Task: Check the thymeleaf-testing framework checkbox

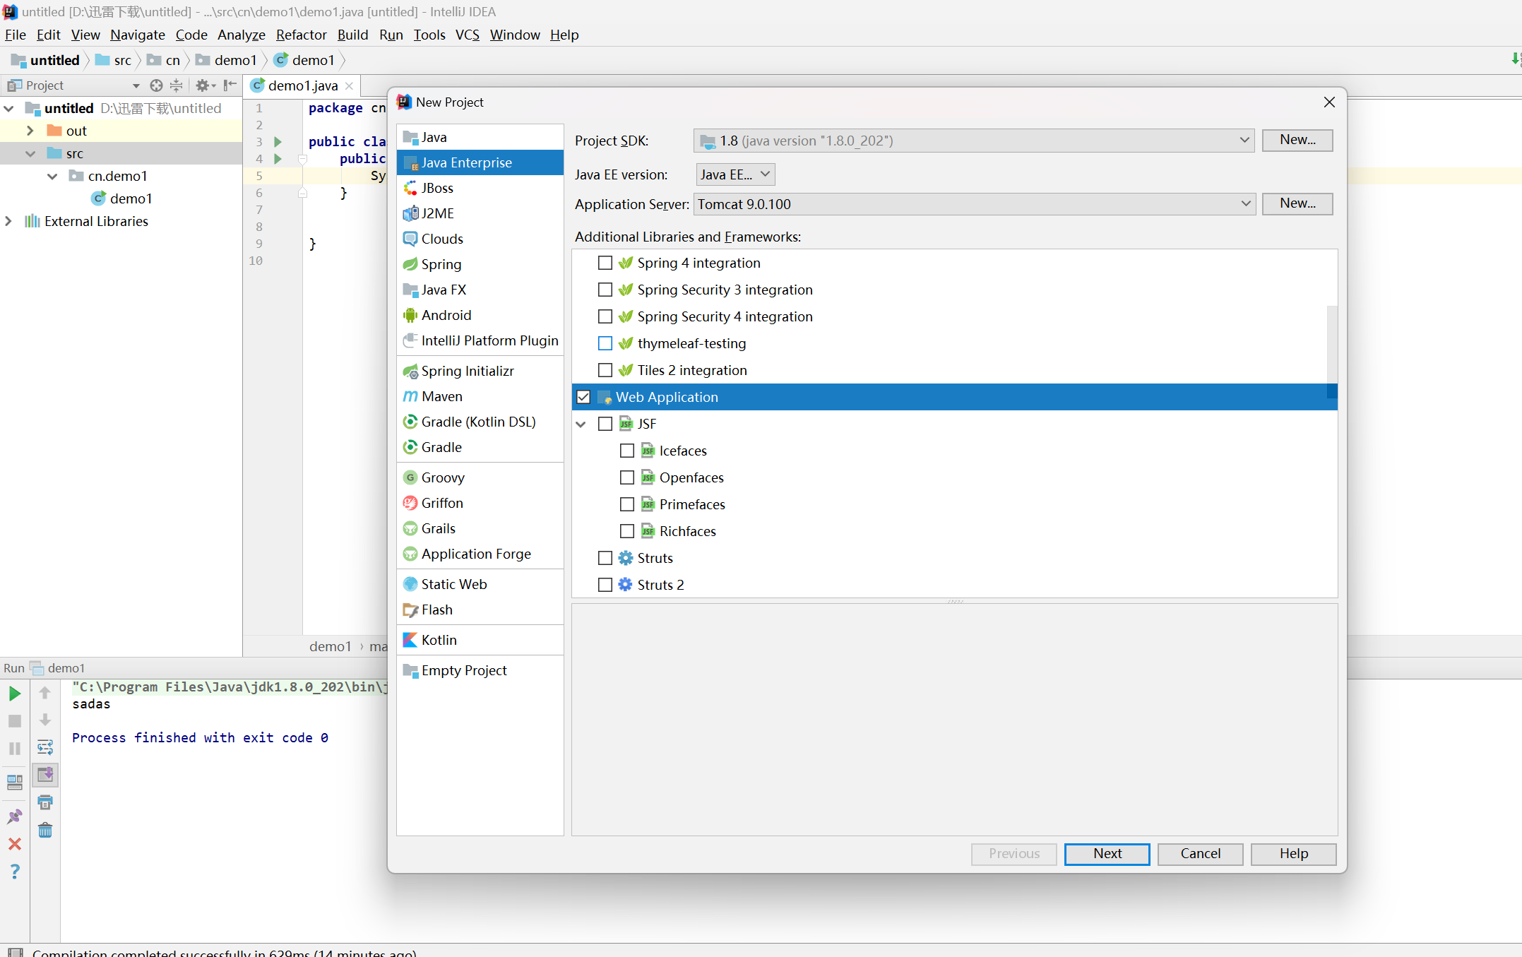Action: pos(605,343)
